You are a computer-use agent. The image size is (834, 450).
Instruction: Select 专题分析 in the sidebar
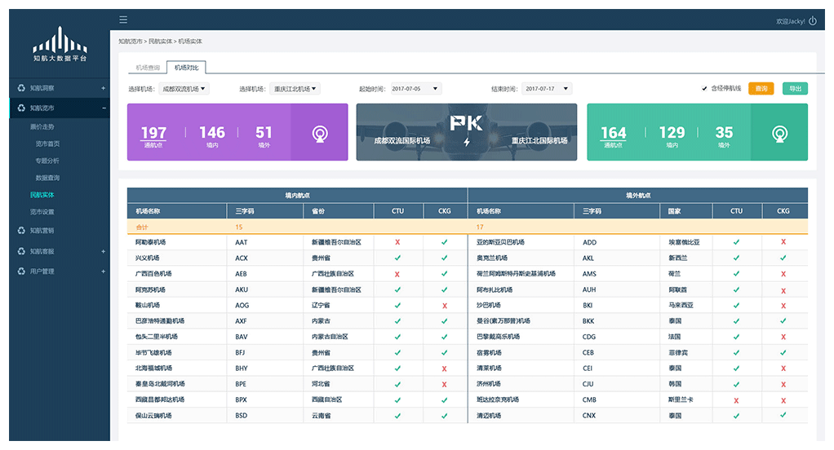47,161
